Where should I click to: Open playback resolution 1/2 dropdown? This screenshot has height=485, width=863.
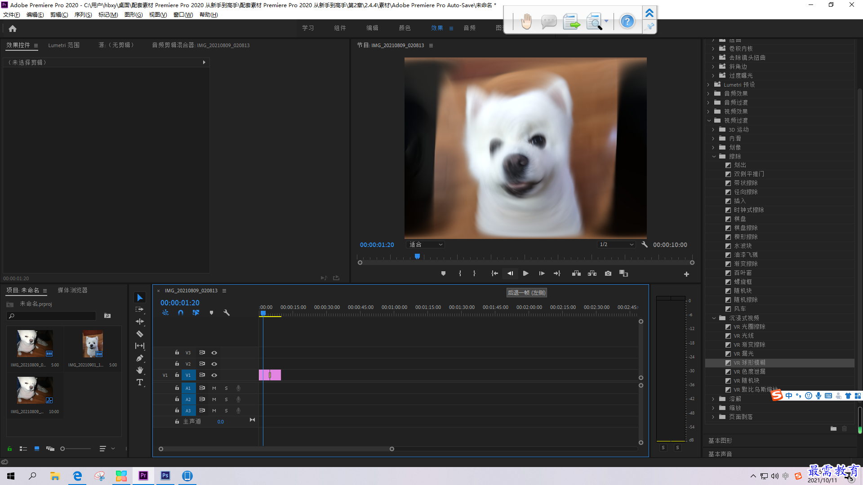click(x=616, y=245)
